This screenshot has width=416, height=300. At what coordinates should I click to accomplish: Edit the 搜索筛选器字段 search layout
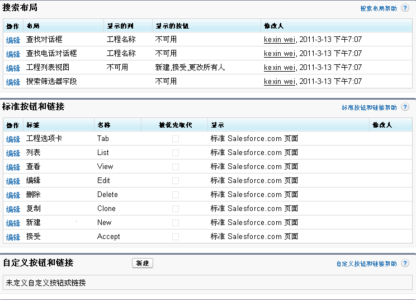(13, 82)
